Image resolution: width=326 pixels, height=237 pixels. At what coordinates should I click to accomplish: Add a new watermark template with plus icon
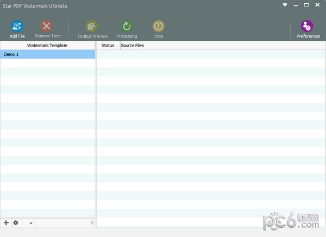[x=6, y=223]
